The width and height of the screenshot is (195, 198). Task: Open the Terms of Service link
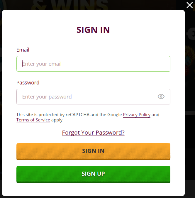pyautogui.click(x=33, y=120)
